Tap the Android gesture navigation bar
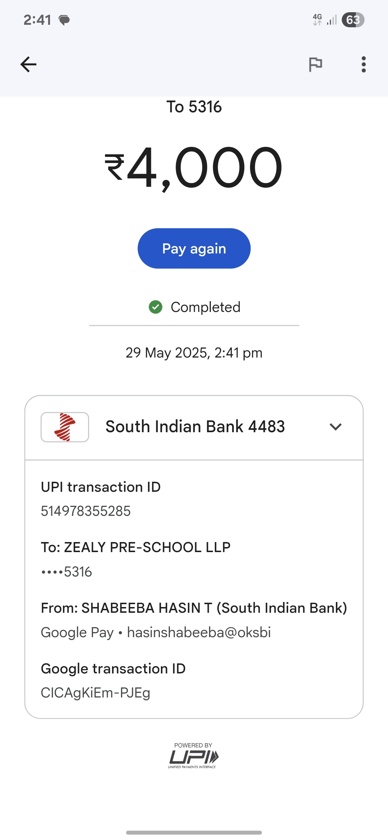Image resolution: width=388 pixels, height=840 pixels. pyautogui.click(x=194, y=832)
